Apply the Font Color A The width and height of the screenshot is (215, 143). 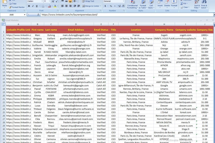(55, 6)
